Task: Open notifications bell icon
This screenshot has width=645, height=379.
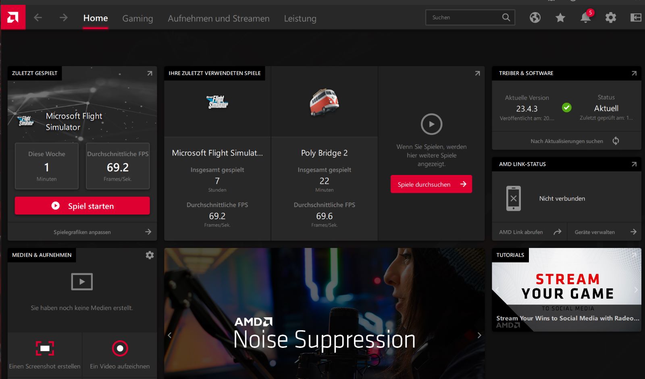Action: tap(586, 17)
